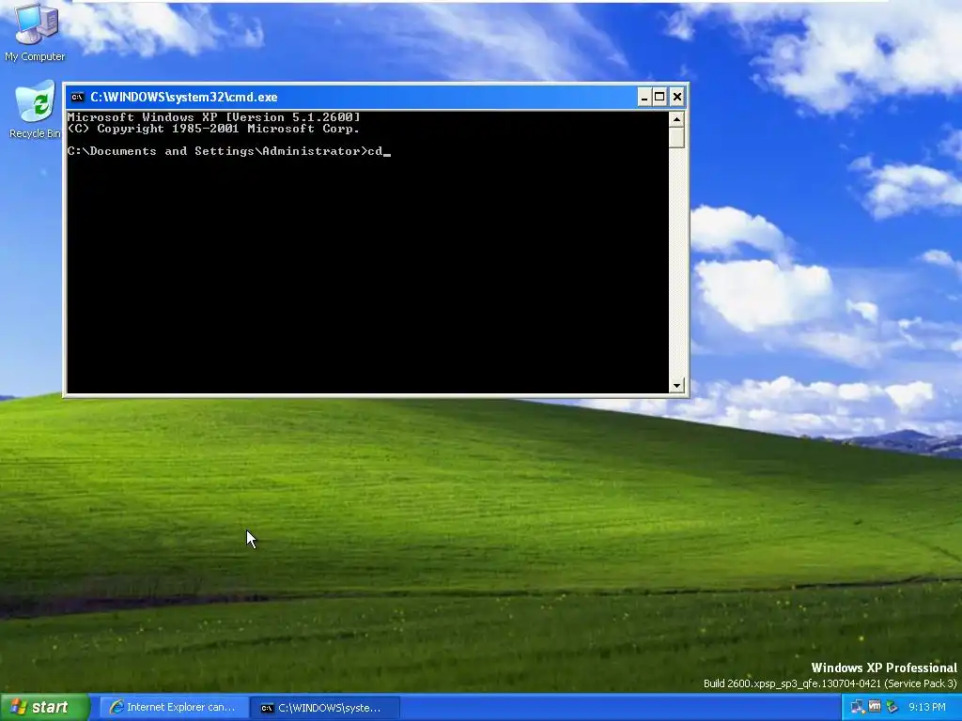The width and height of the screenshot is (962, 721).
Task: Open the Windows Start menu
Action: [x=45, y=708]
